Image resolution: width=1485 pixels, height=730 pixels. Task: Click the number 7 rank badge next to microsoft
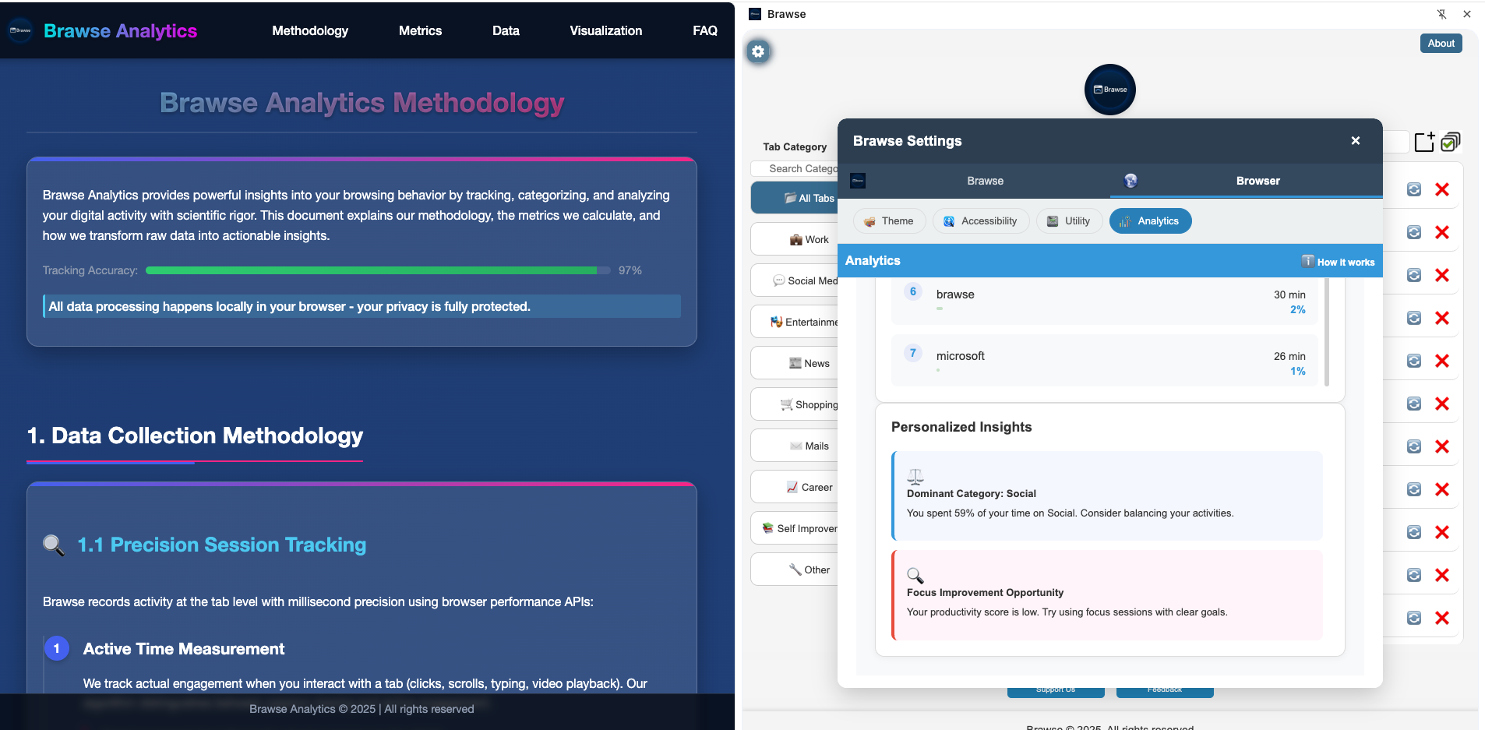click(x=913, y=353)
